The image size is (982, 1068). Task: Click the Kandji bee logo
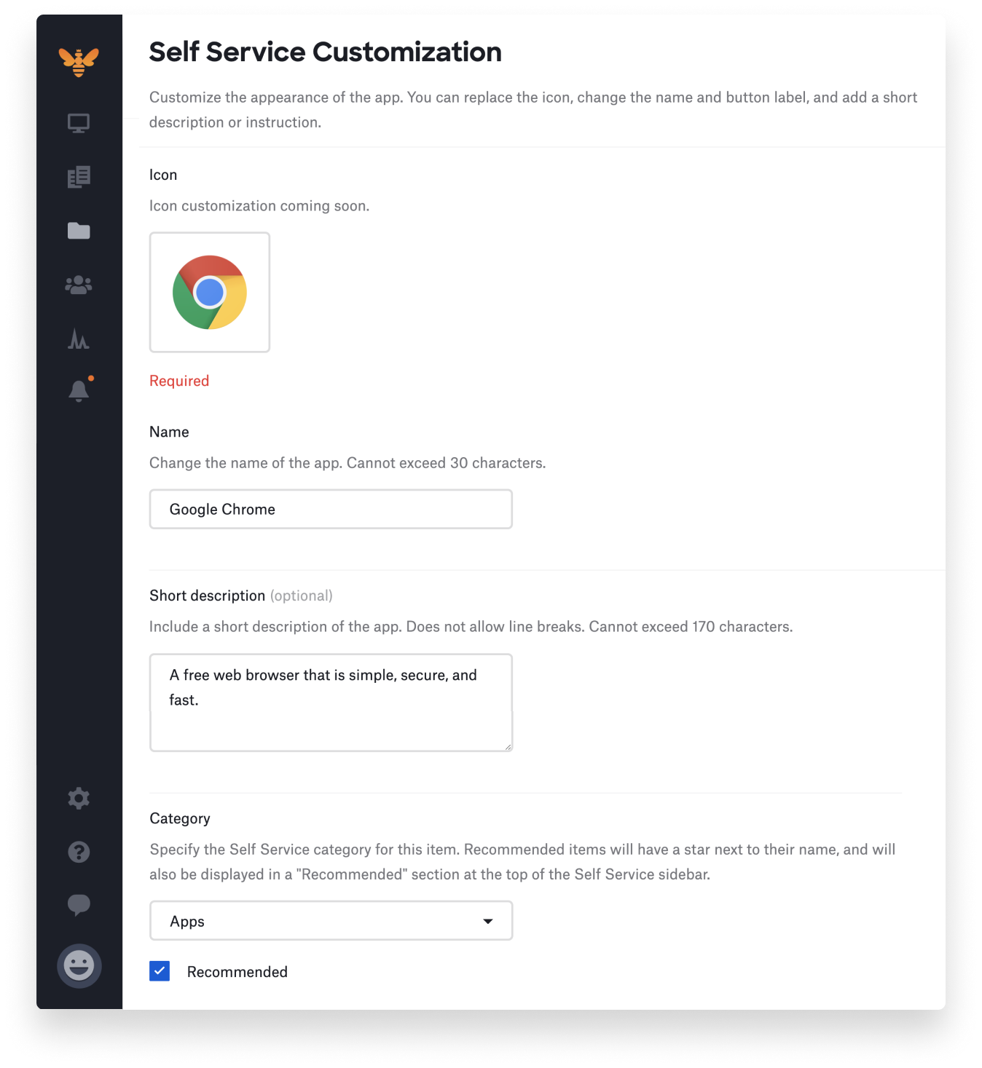(x=79, y=62)
